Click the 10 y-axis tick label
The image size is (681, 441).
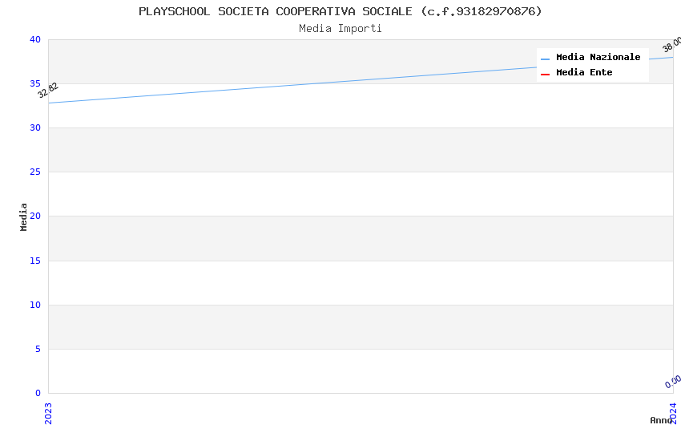point(34,305)
